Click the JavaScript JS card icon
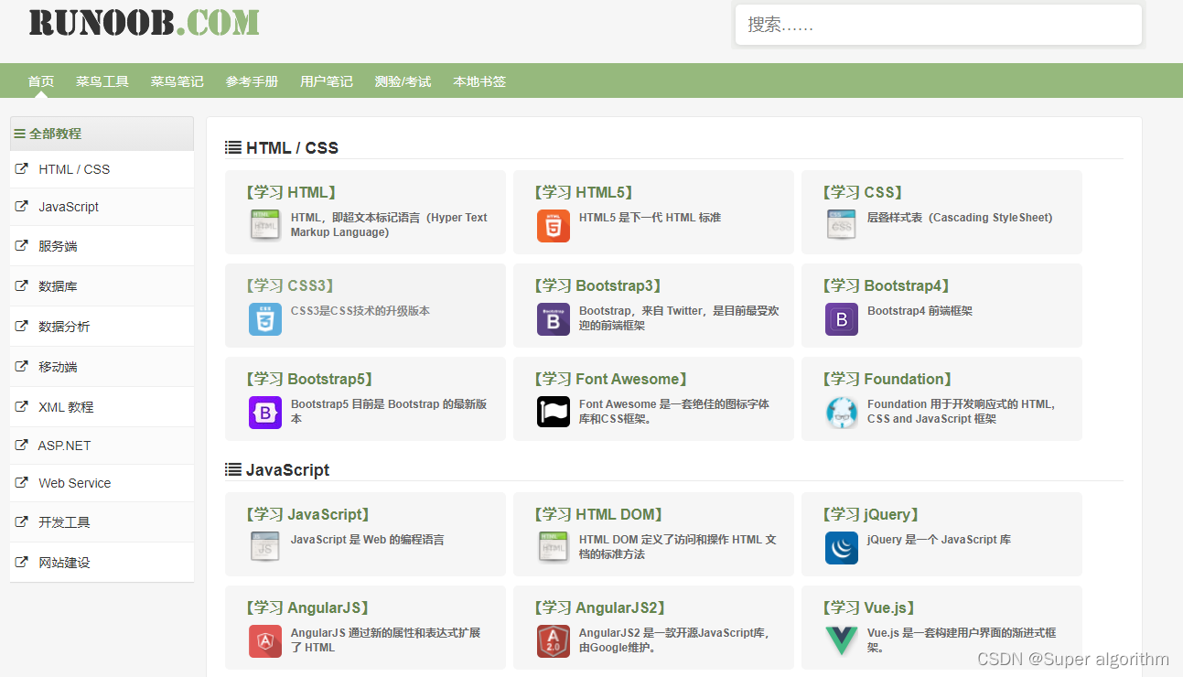 (265, 548)
